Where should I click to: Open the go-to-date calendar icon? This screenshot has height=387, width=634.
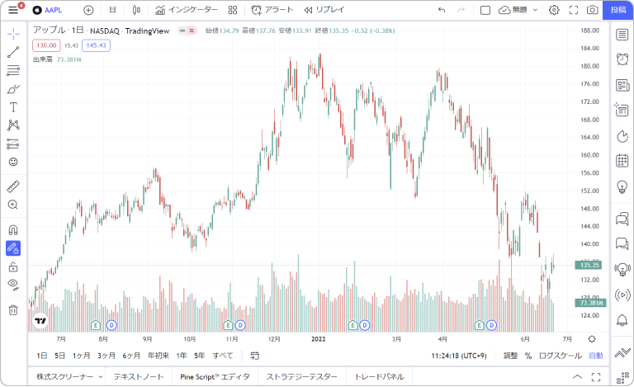[x=254, y=356]
